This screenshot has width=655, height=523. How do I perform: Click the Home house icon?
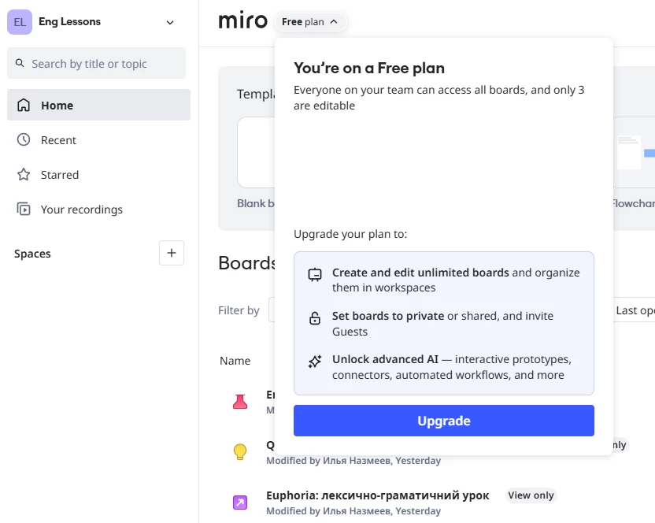24,105
